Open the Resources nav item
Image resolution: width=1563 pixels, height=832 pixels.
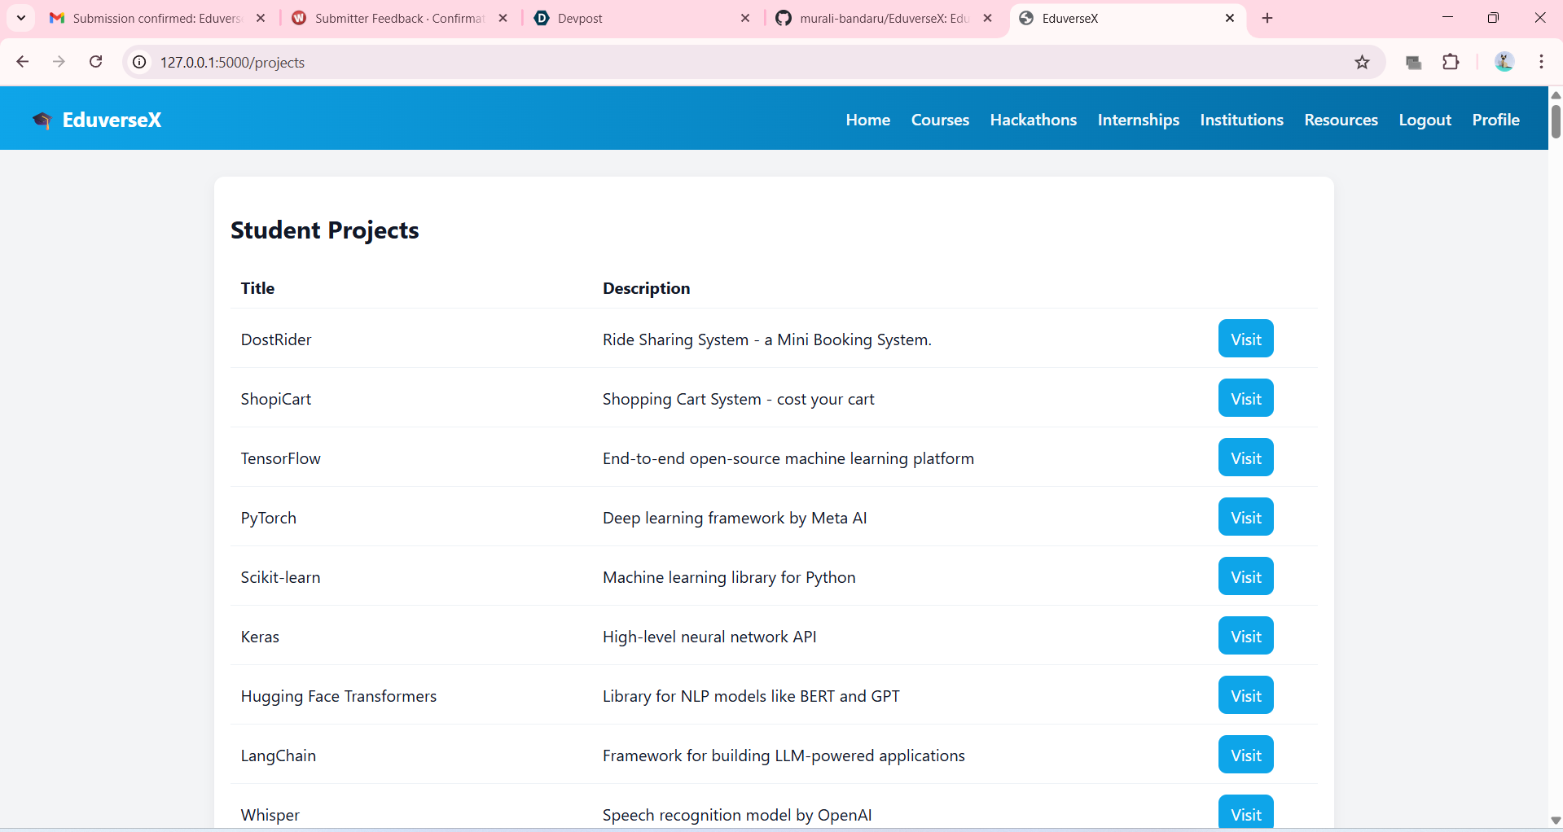click(1341, 120)
